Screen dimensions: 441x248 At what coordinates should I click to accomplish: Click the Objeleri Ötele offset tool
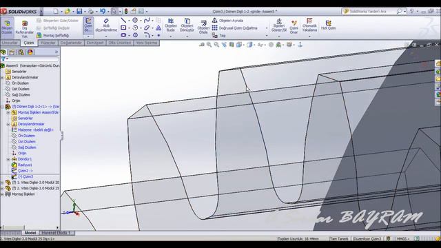[203, 27]
